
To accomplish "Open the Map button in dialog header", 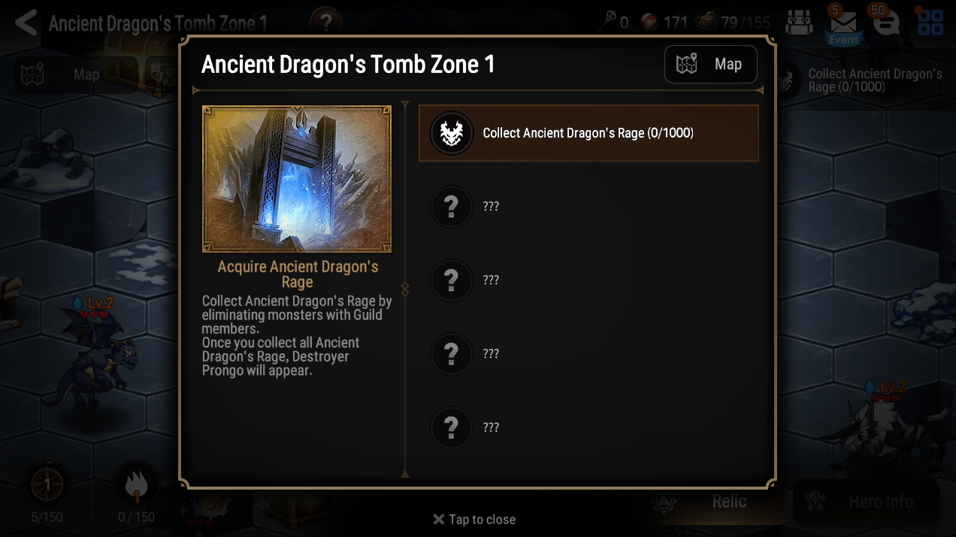I will point(710,65).
